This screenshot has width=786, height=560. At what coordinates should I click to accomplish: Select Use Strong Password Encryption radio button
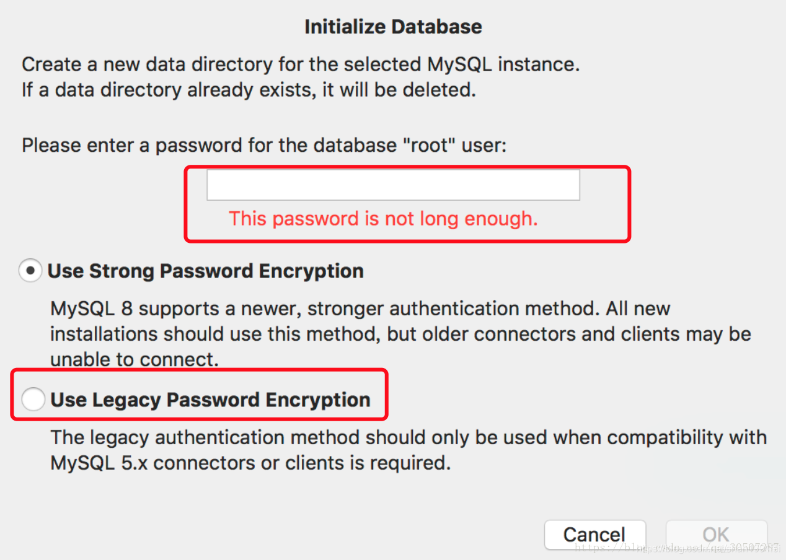[30, 271]
